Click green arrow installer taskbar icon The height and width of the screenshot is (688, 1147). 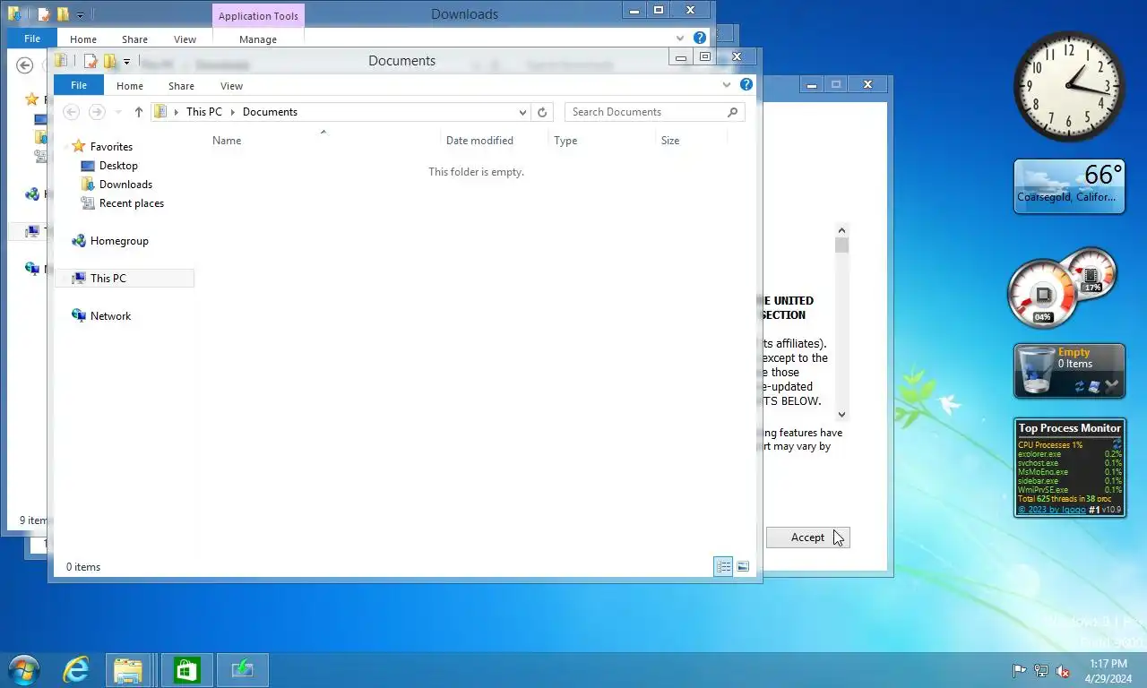coord(242,670)
